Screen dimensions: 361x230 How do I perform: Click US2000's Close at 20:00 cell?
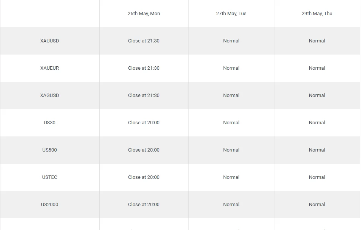coord(144,205)
